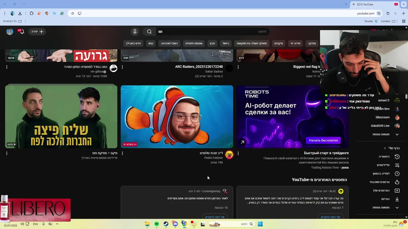Vote on LichenXgaming poll button
This screenshot has width=408, height=229.
click(215, 217)
